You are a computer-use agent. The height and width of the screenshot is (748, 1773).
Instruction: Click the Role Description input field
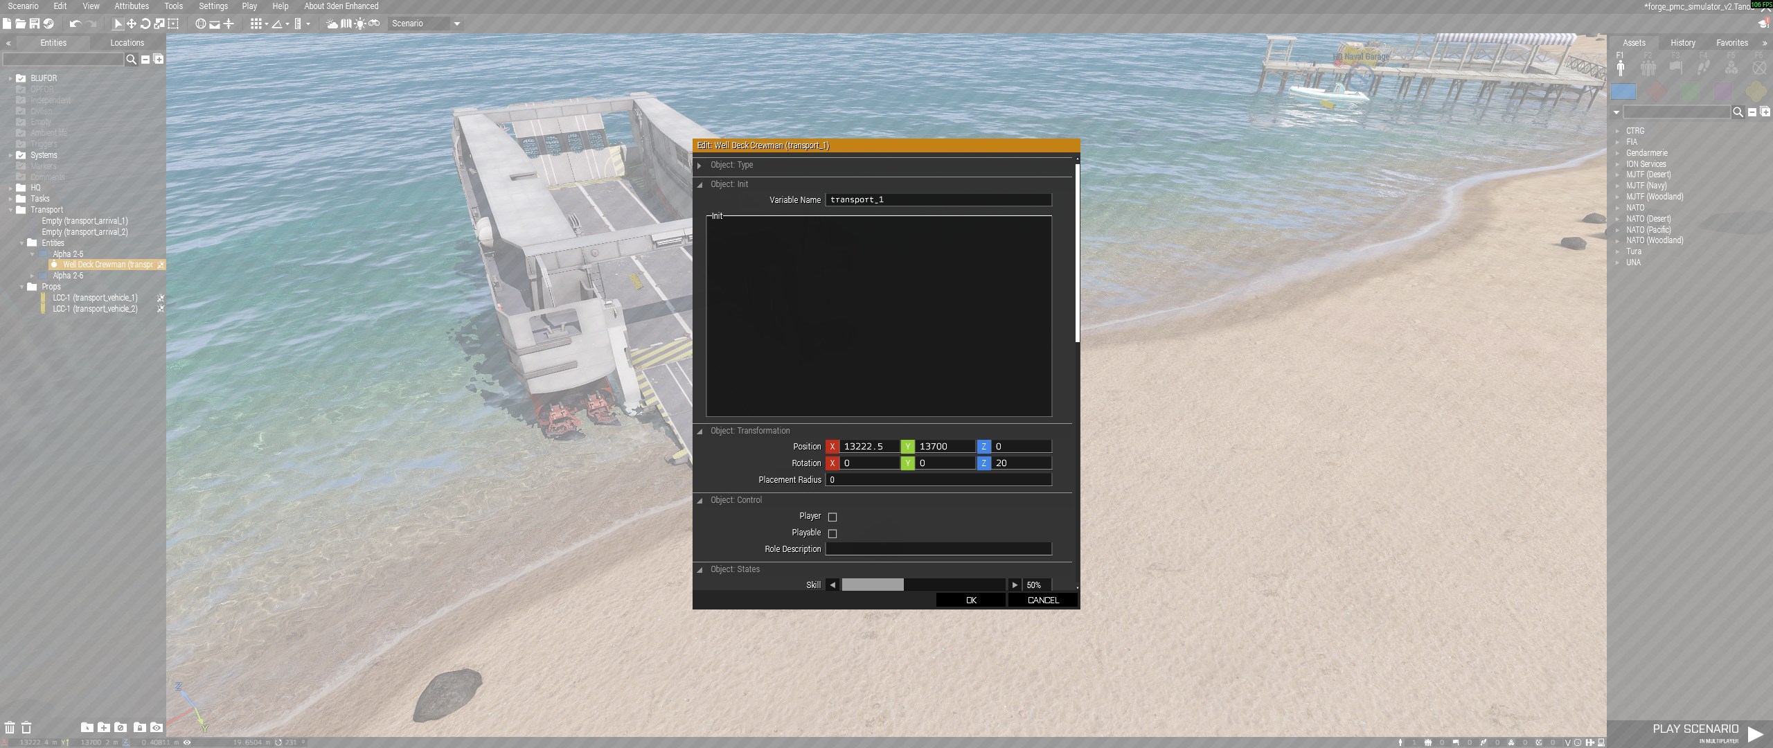coord(938,549)
